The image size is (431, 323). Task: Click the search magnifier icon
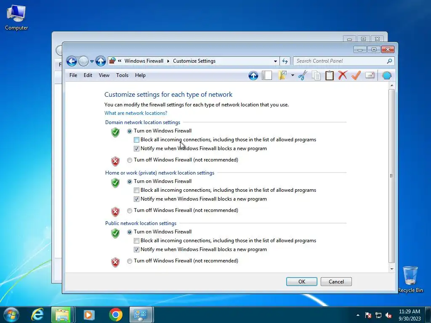[389, 61]
